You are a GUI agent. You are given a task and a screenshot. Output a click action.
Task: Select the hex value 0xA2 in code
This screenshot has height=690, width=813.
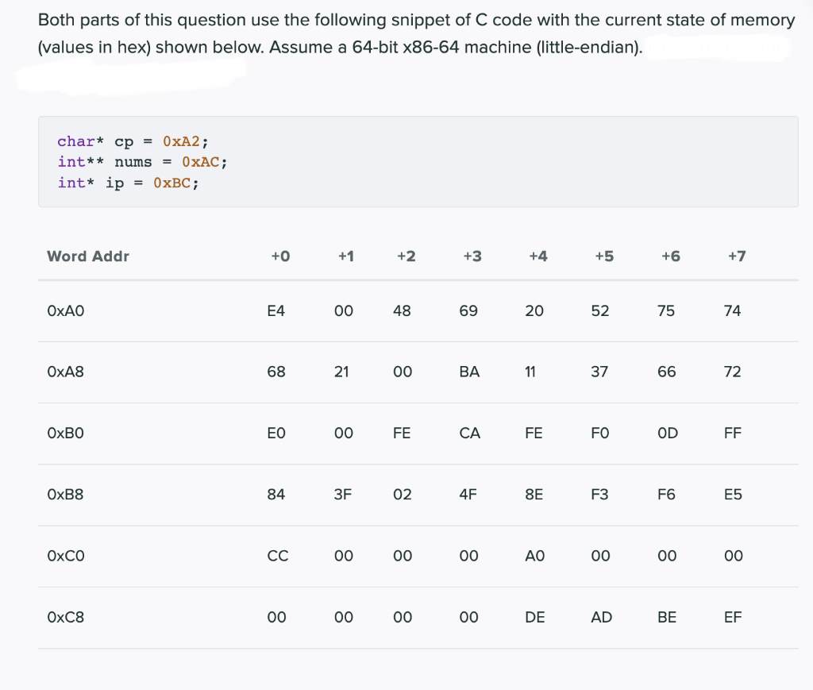click(x=182, y=141)
